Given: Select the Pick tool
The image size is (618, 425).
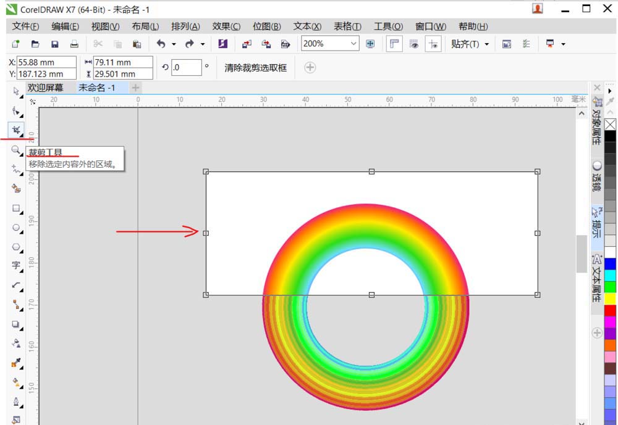Looking at the screenshot, I should click(15, 89).
